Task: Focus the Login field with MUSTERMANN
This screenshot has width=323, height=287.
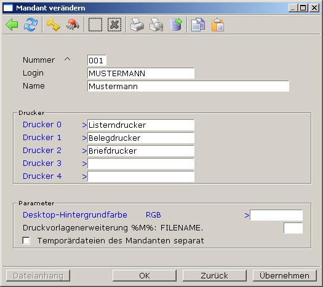Action: [x=141, y=73]
